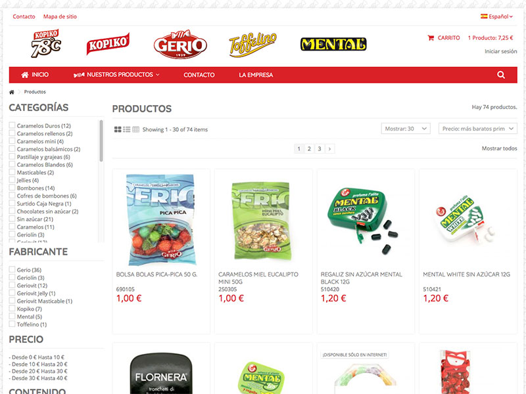Click the home breadcrumb icon
The image size is (526, 394).
click(12, 92)
